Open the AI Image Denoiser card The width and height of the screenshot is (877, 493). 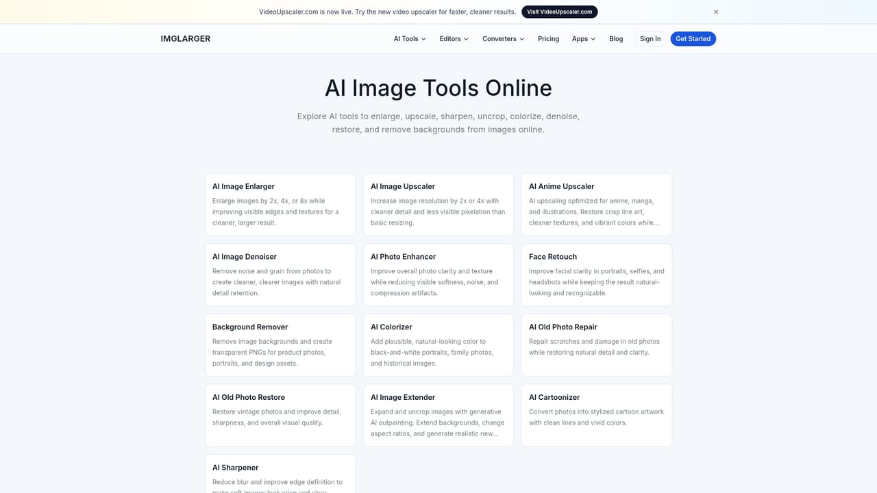point(280,275)
